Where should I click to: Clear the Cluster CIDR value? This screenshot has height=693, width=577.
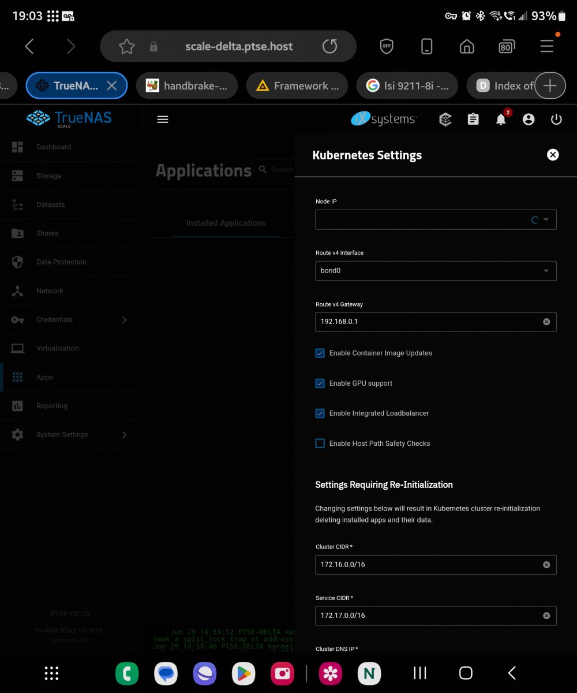pyautogui.click(x=546, y=565)
